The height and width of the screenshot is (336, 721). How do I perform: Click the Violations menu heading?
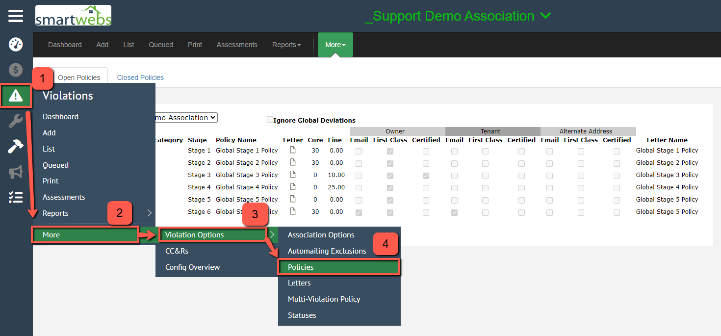pos(68,96)
